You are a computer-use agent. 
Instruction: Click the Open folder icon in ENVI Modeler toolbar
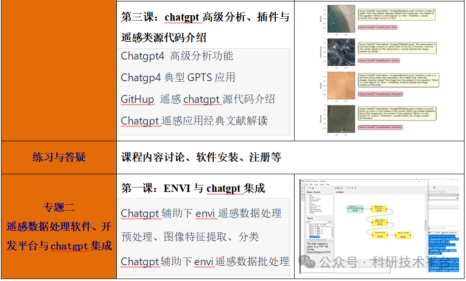coord(310,188)
